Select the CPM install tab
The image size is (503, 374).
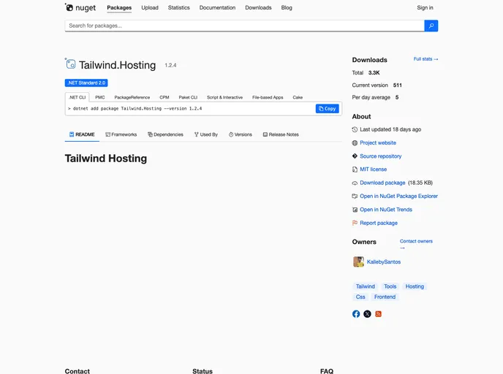(164, 97)
